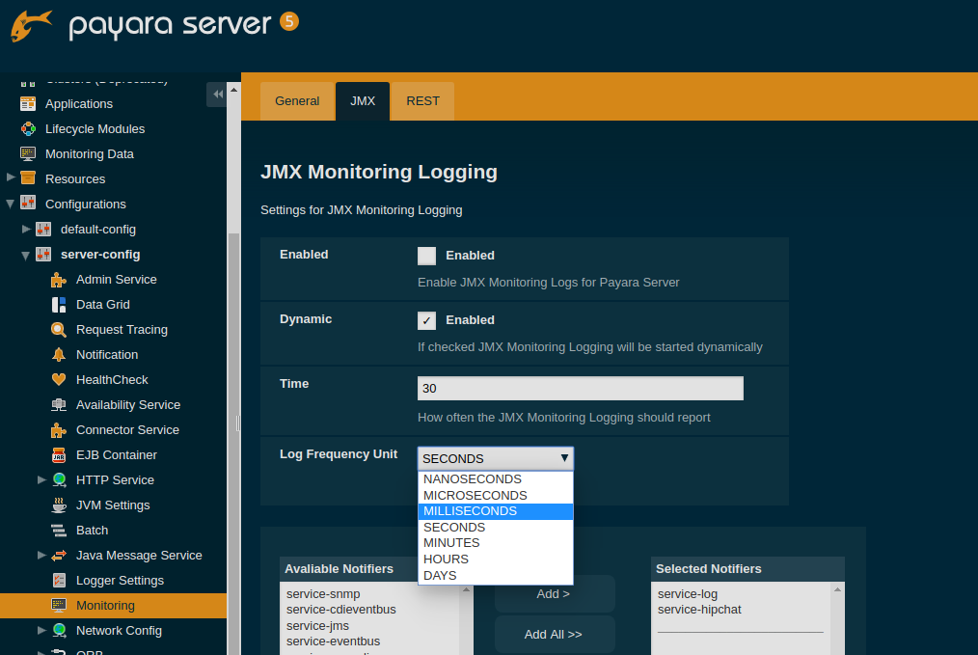Click the Lifecycle Modules icon
The image size is (978, 655).
click(28, 128)
